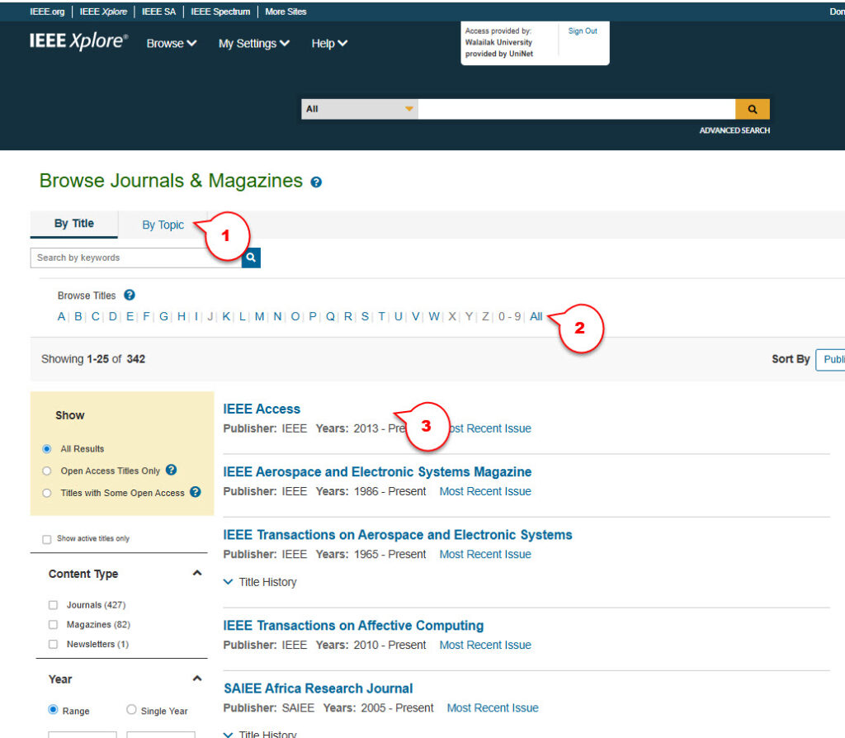Switch to the By Topic tab
The height and width of the screenshot is (738, 845).
(163, 225)
